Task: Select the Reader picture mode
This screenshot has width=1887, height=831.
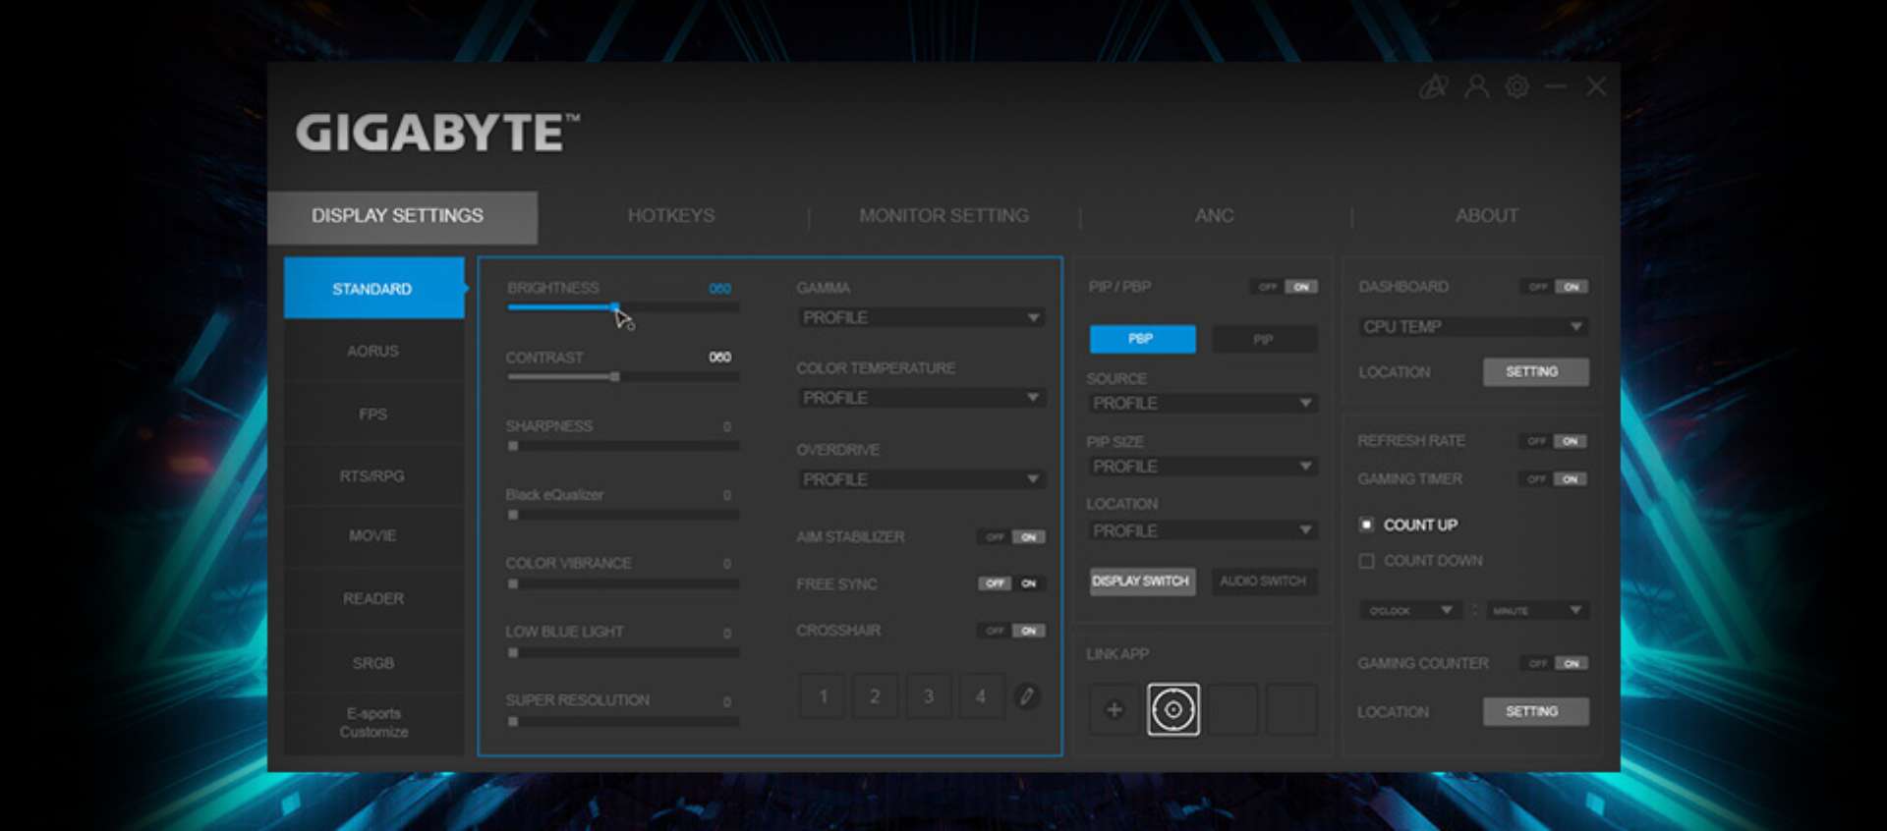Action: click(373, 598)
